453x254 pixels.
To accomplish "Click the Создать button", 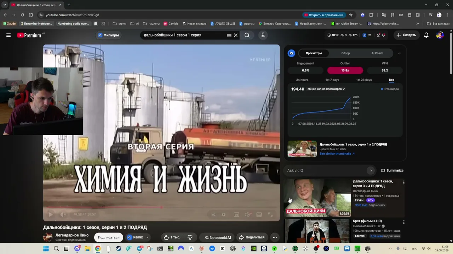I will click(406, 35).
